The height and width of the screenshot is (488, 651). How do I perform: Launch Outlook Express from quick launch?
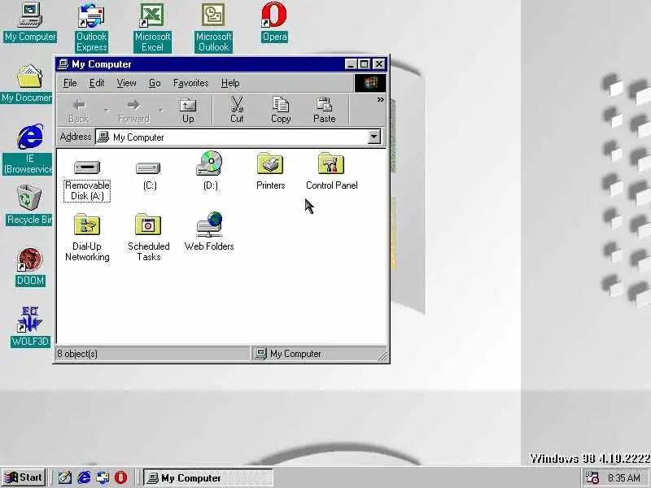tap(103, 477)
